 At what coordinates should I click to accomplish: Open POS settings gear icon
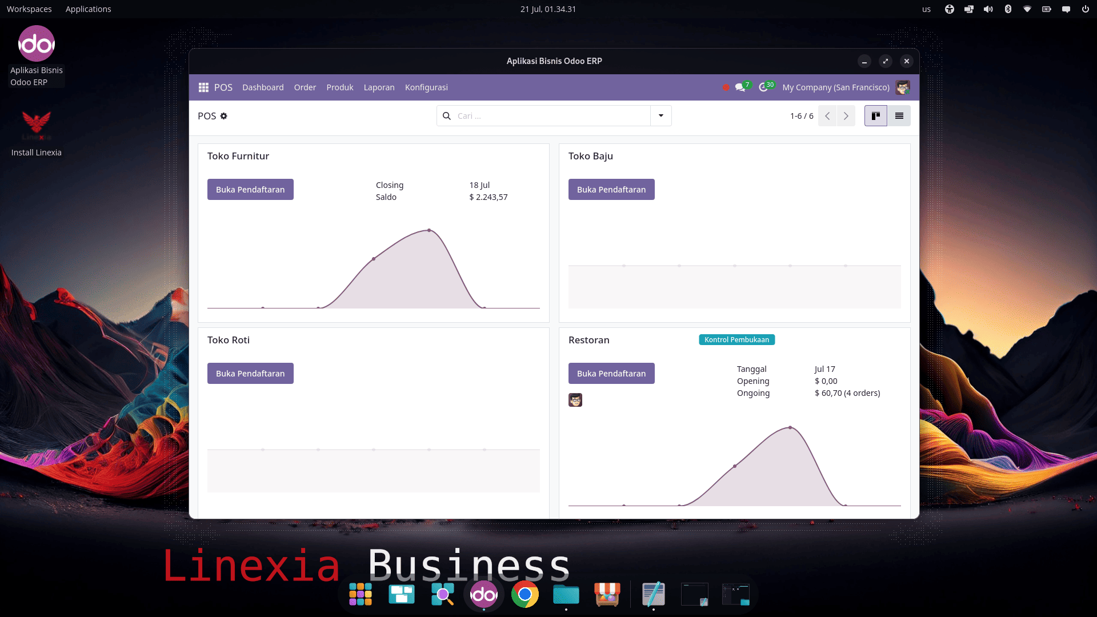[224, 116]
